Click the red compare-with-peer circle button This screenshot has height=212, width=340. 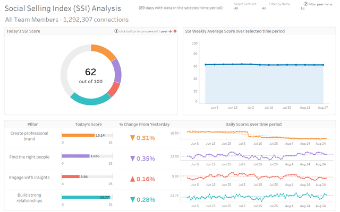pyautogui.click(x=175, y=31)
